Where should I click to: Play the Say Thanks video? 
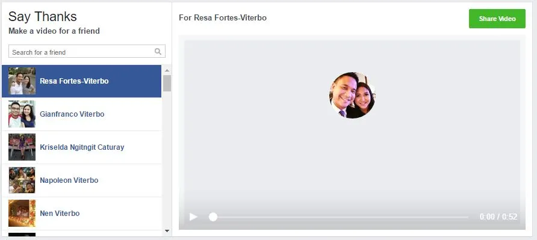pos(193,217)
